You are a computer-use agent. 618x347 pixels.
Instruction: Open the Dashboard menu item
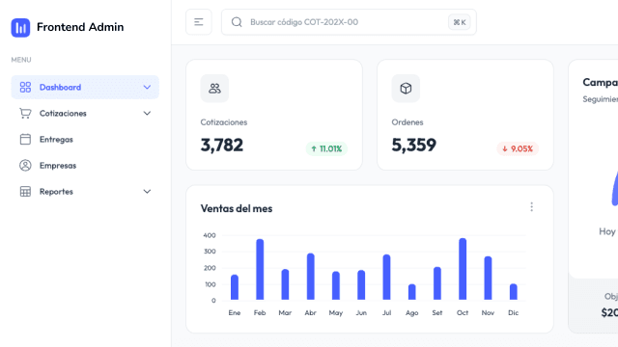click(x=85, y=87)
